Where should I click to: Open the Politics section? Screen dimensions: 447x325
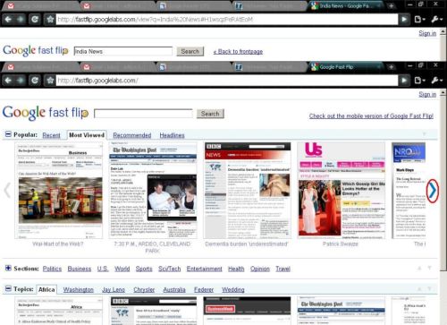[x=52, y=269]
